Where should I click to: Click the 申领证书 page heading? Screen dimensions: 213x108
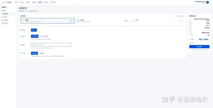pos(23,8)
